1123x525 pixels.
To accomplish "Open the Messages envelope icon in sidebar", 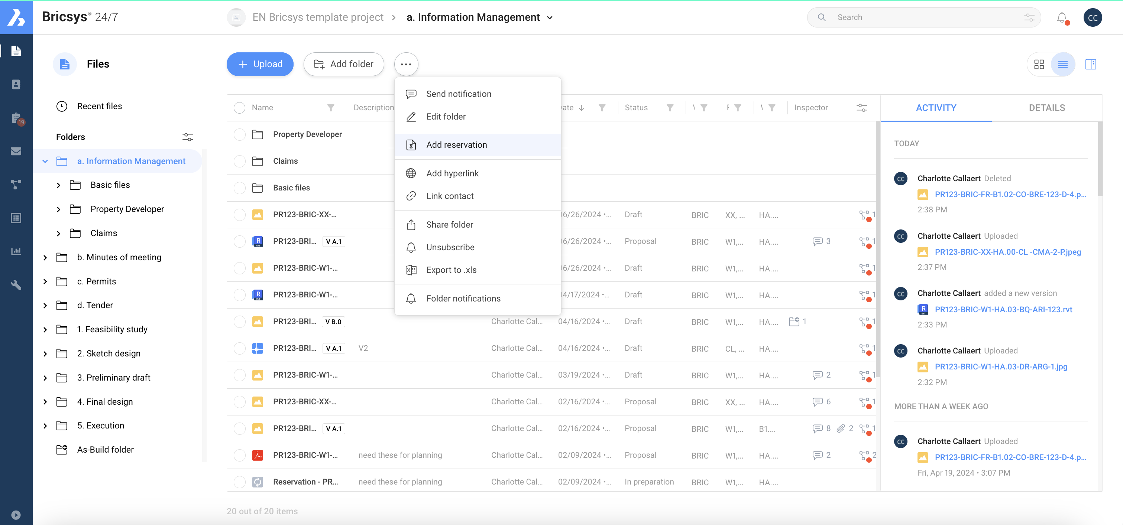I will (16, 151).
